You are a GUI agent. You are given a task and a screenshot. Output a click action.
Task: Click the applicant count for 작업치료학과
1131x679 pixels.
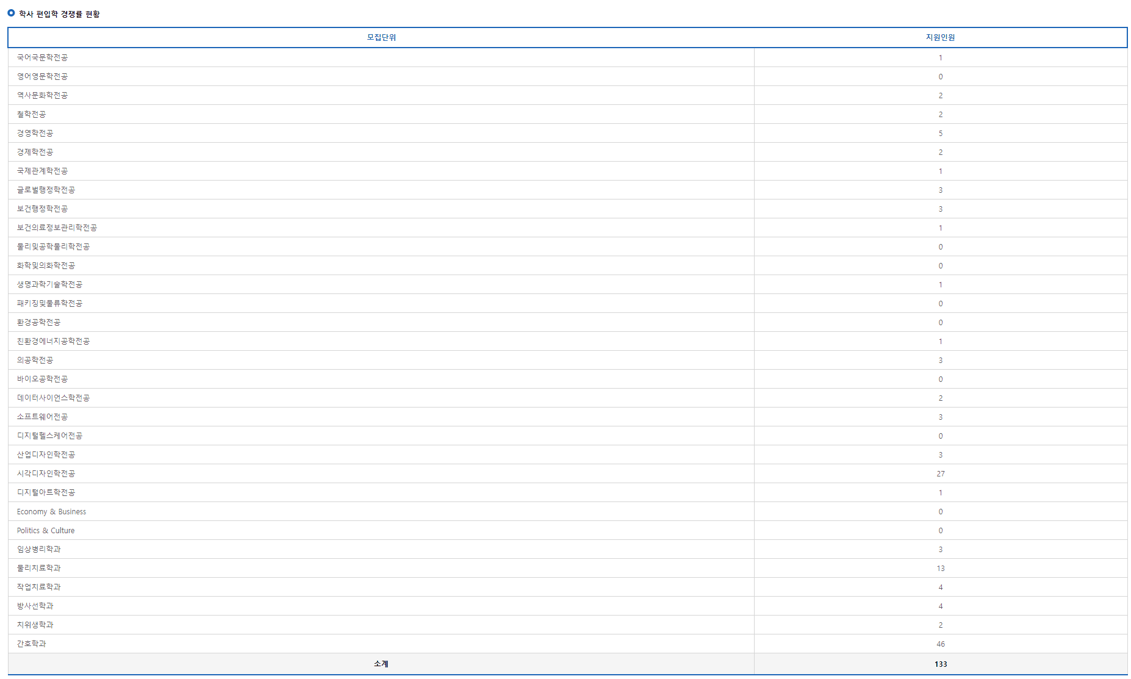tap(941, 587)
